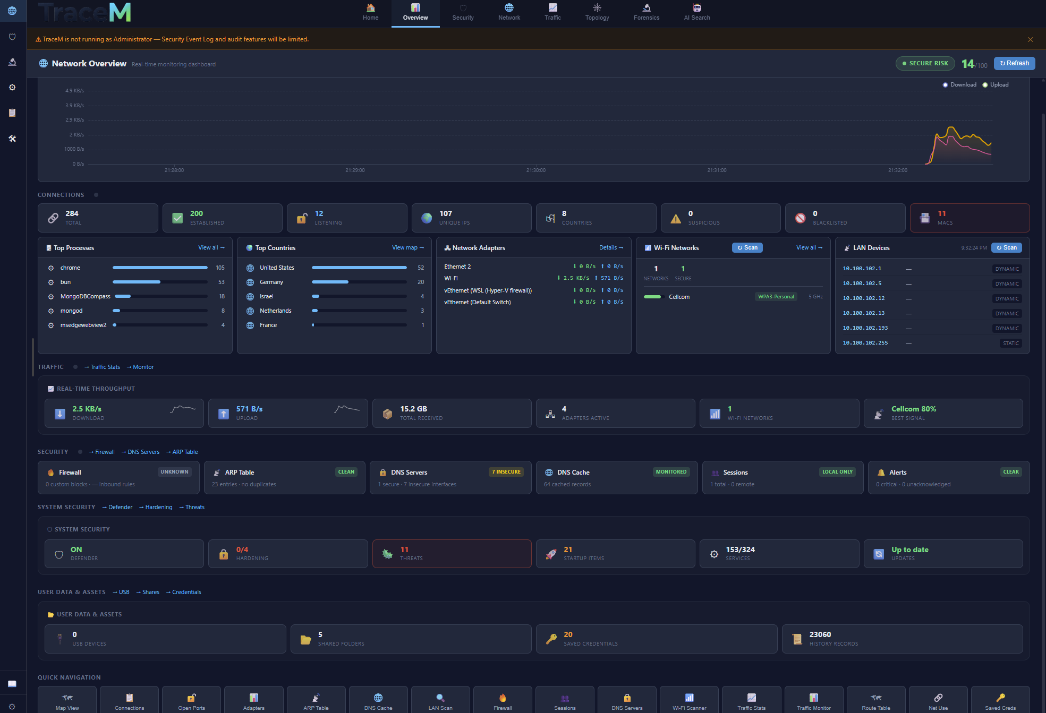Click the 571 B/s Upload card

288,413
